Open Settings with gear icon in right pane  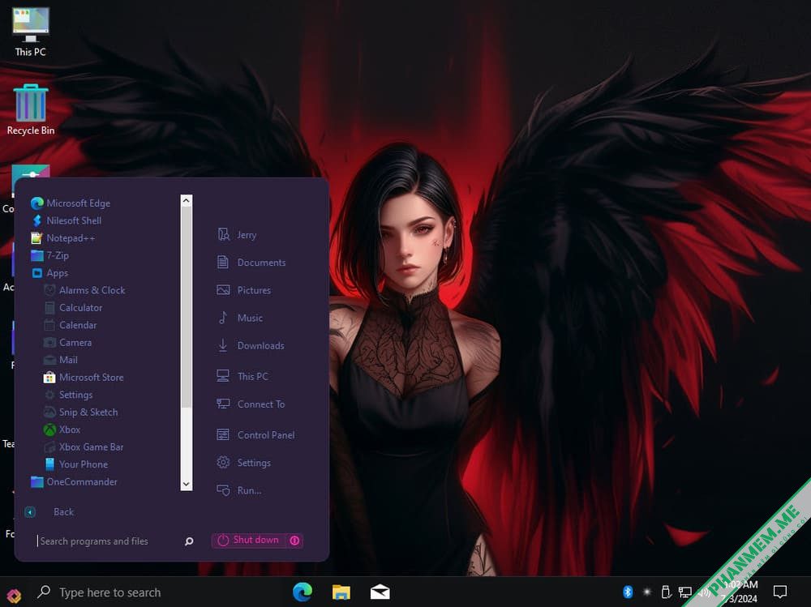(x=243, y=463)
